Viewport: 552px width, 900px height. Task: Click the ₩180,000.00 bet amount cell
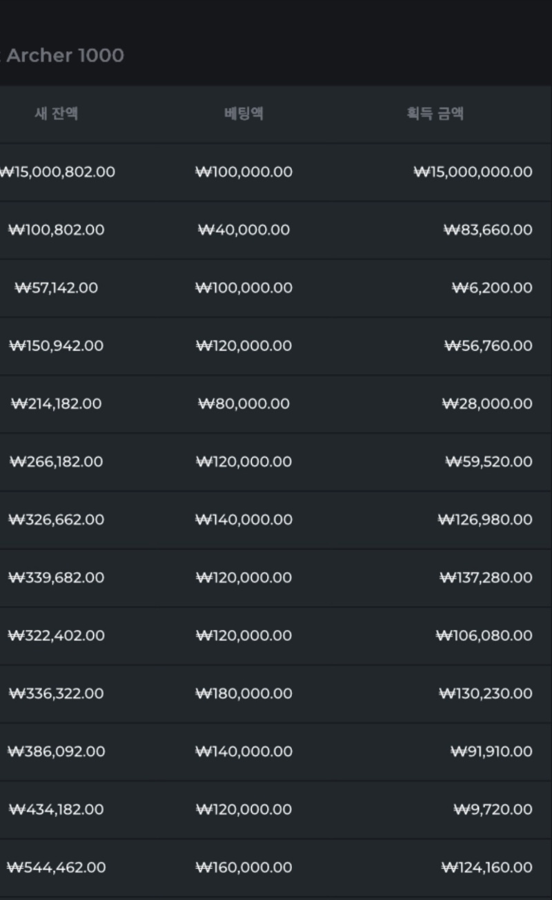point(244,694)
